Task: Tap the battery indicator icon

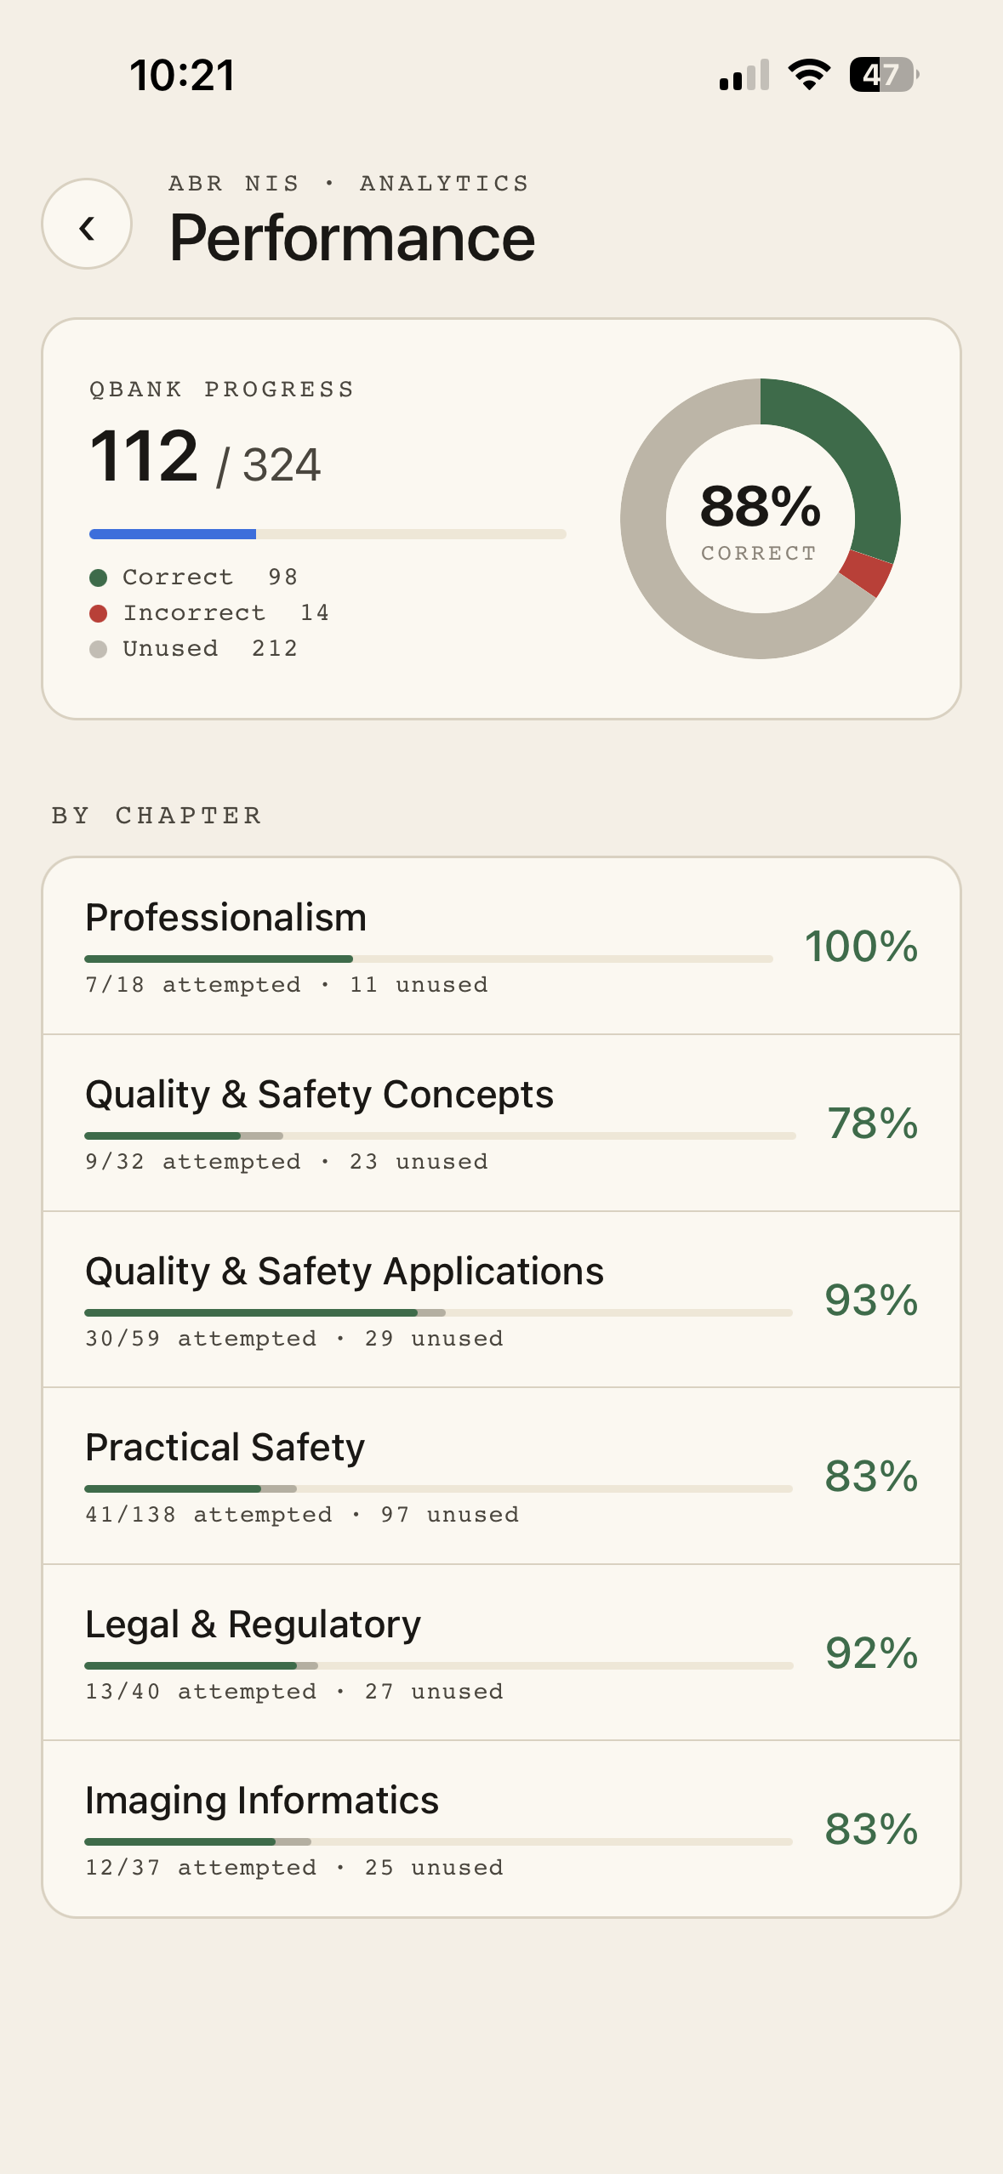Action: [883, 75]
